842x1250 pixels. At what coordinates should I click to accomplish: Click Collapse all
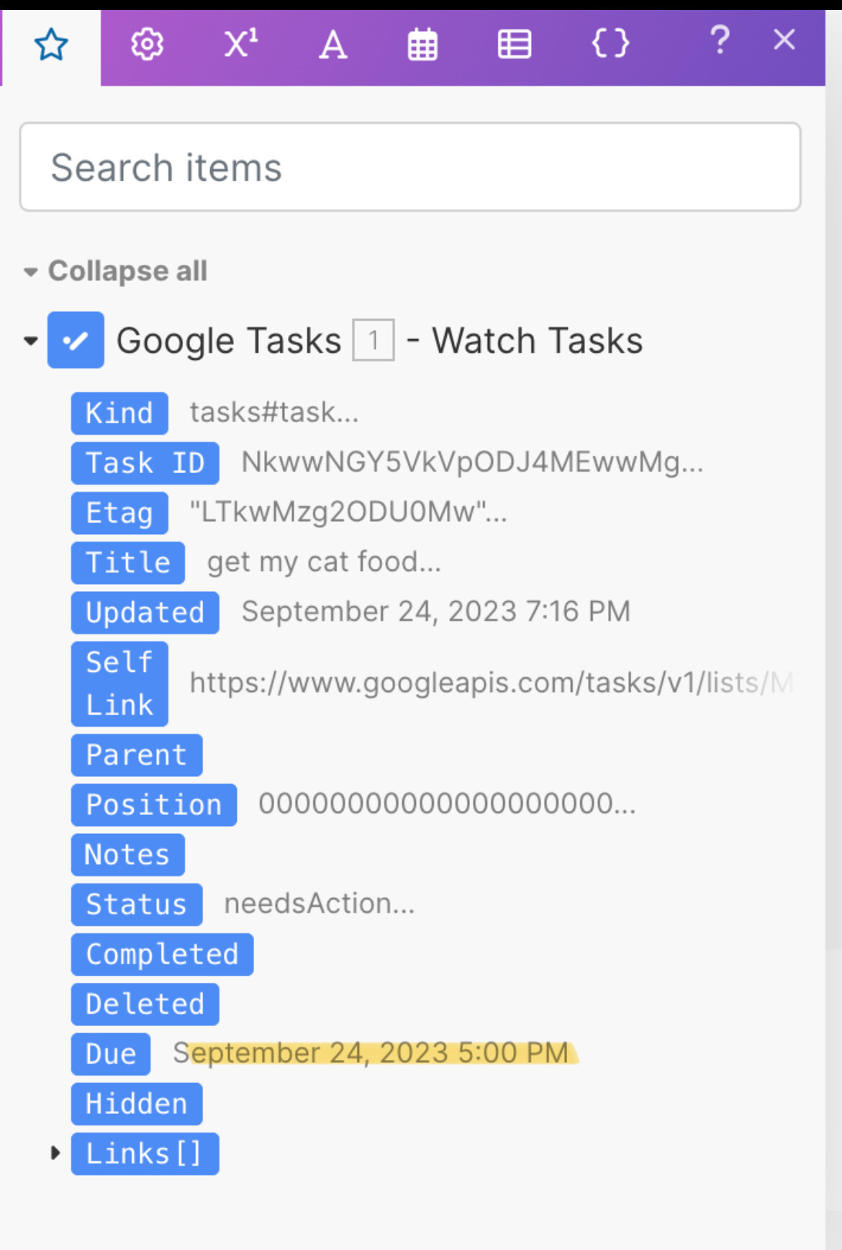127,271
